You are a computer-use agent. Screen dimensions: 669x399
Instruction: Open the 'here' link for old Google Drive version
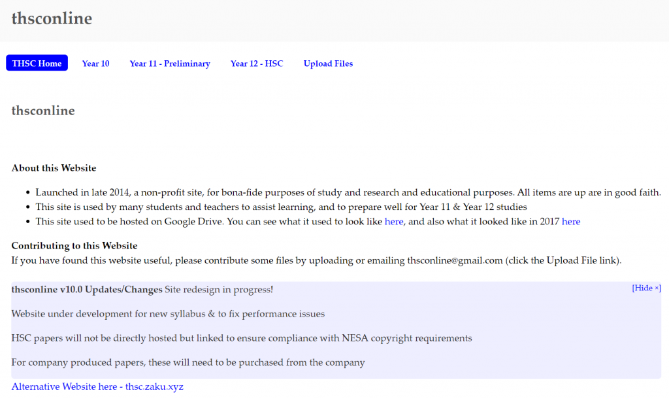[394, 222]
